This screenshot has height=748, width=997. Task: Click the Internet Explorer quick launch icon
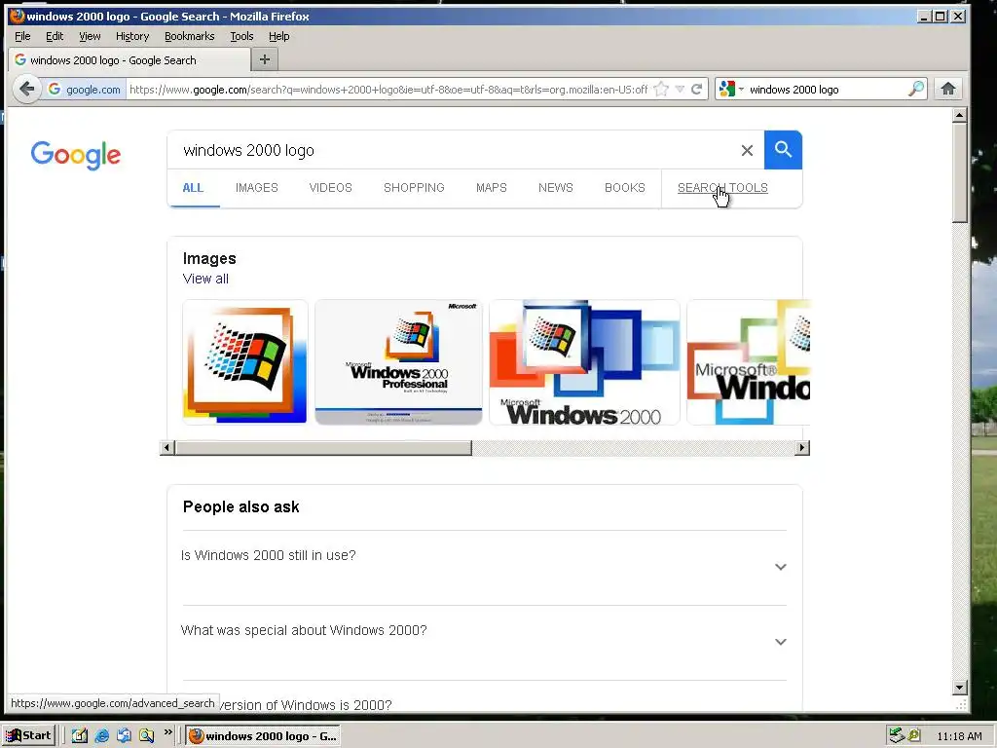pos(101,736)
